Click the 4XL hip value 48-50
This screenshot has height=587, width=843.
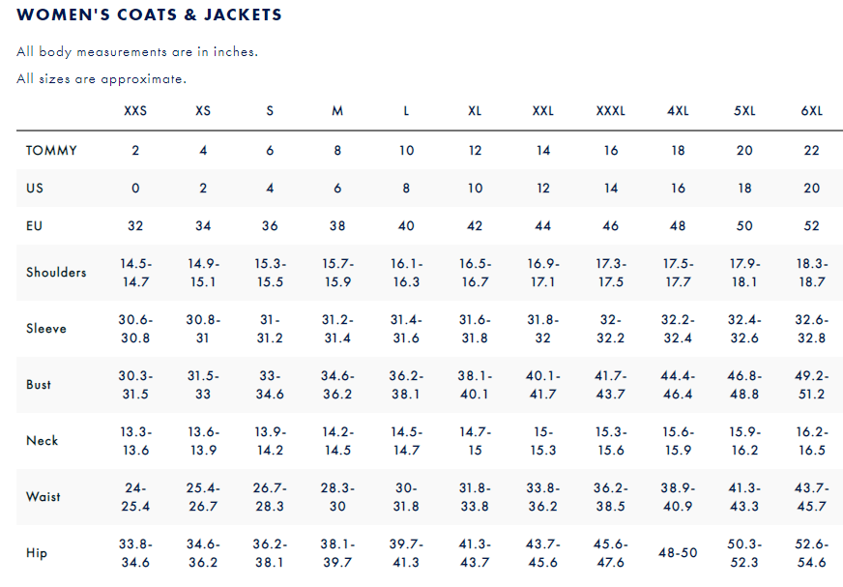tap(678, 553)
